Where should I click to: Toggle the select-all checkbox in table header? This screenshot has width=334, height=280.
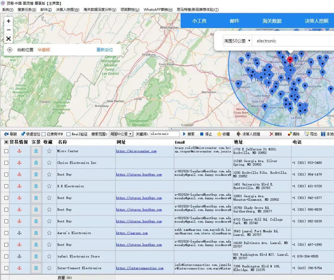click(x=6, y=142)
